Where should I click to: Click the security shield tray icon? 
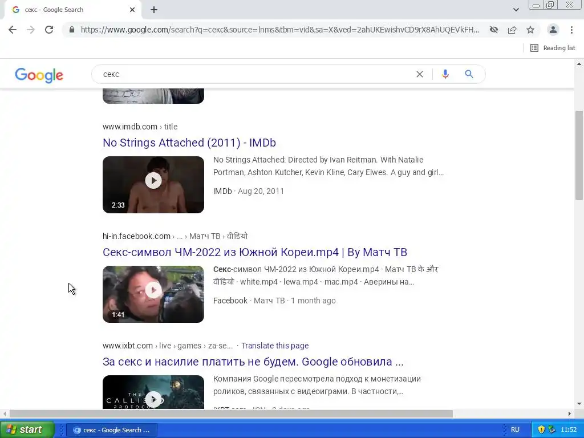(x=541, y=429)
